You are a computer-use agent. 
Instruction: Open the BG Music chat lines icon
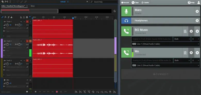tap(185, 31)
